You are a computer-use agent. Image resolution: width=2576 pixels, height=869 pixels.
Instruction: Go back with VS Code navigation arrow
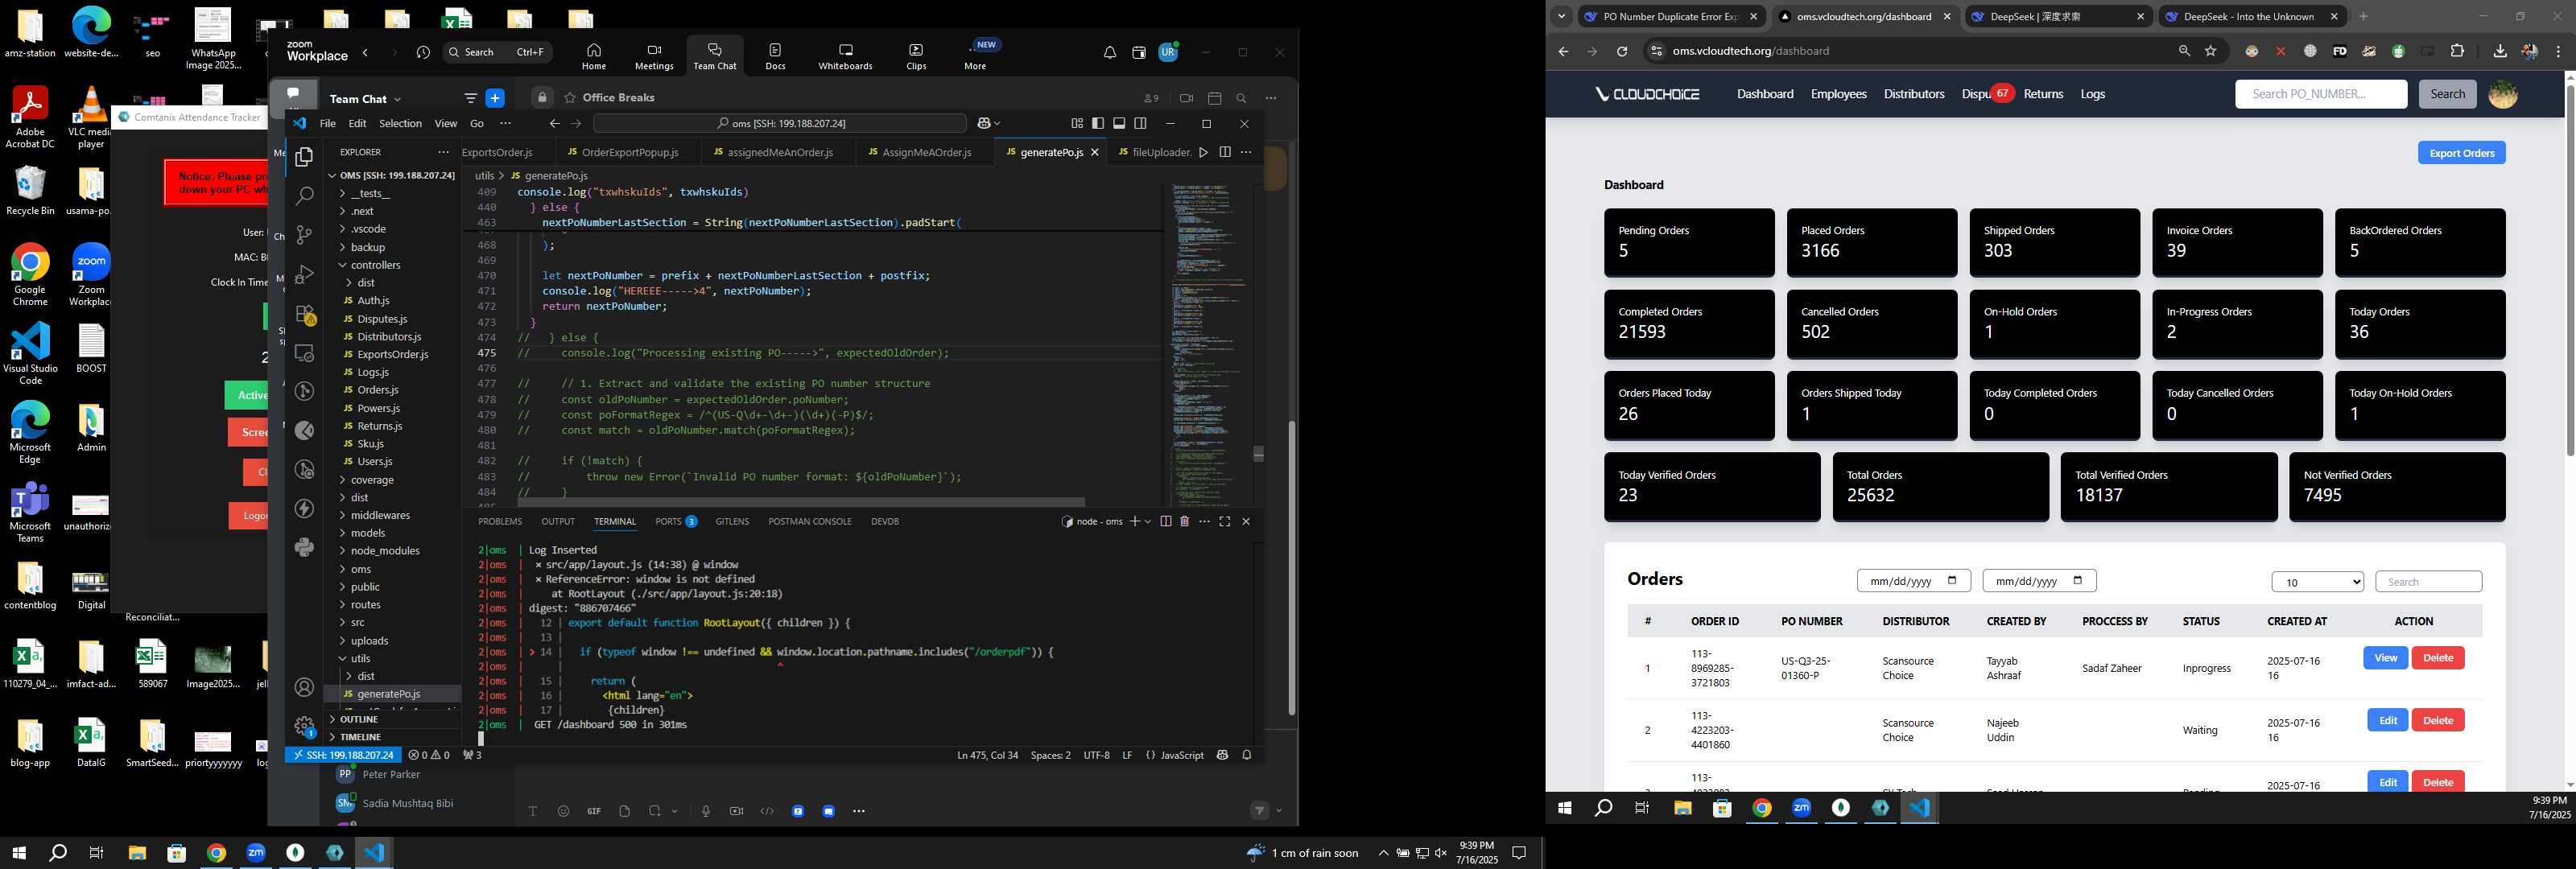pos(554,124)
